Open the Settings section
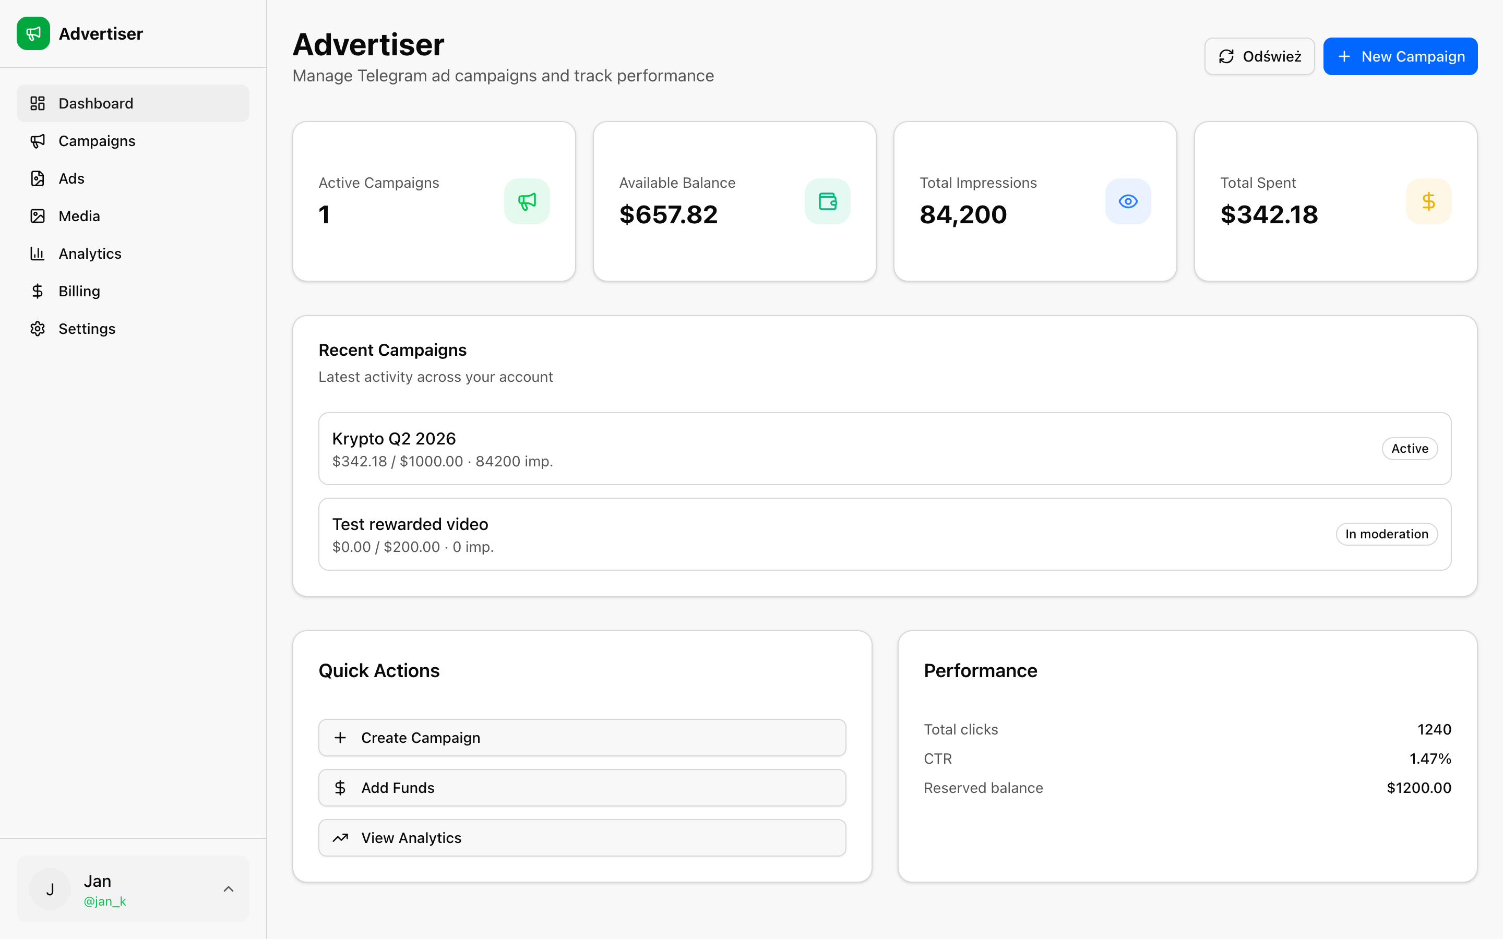The height and width of the screenshot is (939, 1503). click(x=133, y=329)
